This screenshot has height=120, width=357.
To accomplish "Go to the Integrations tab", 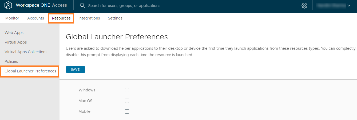I will click(x=89, y=18).
